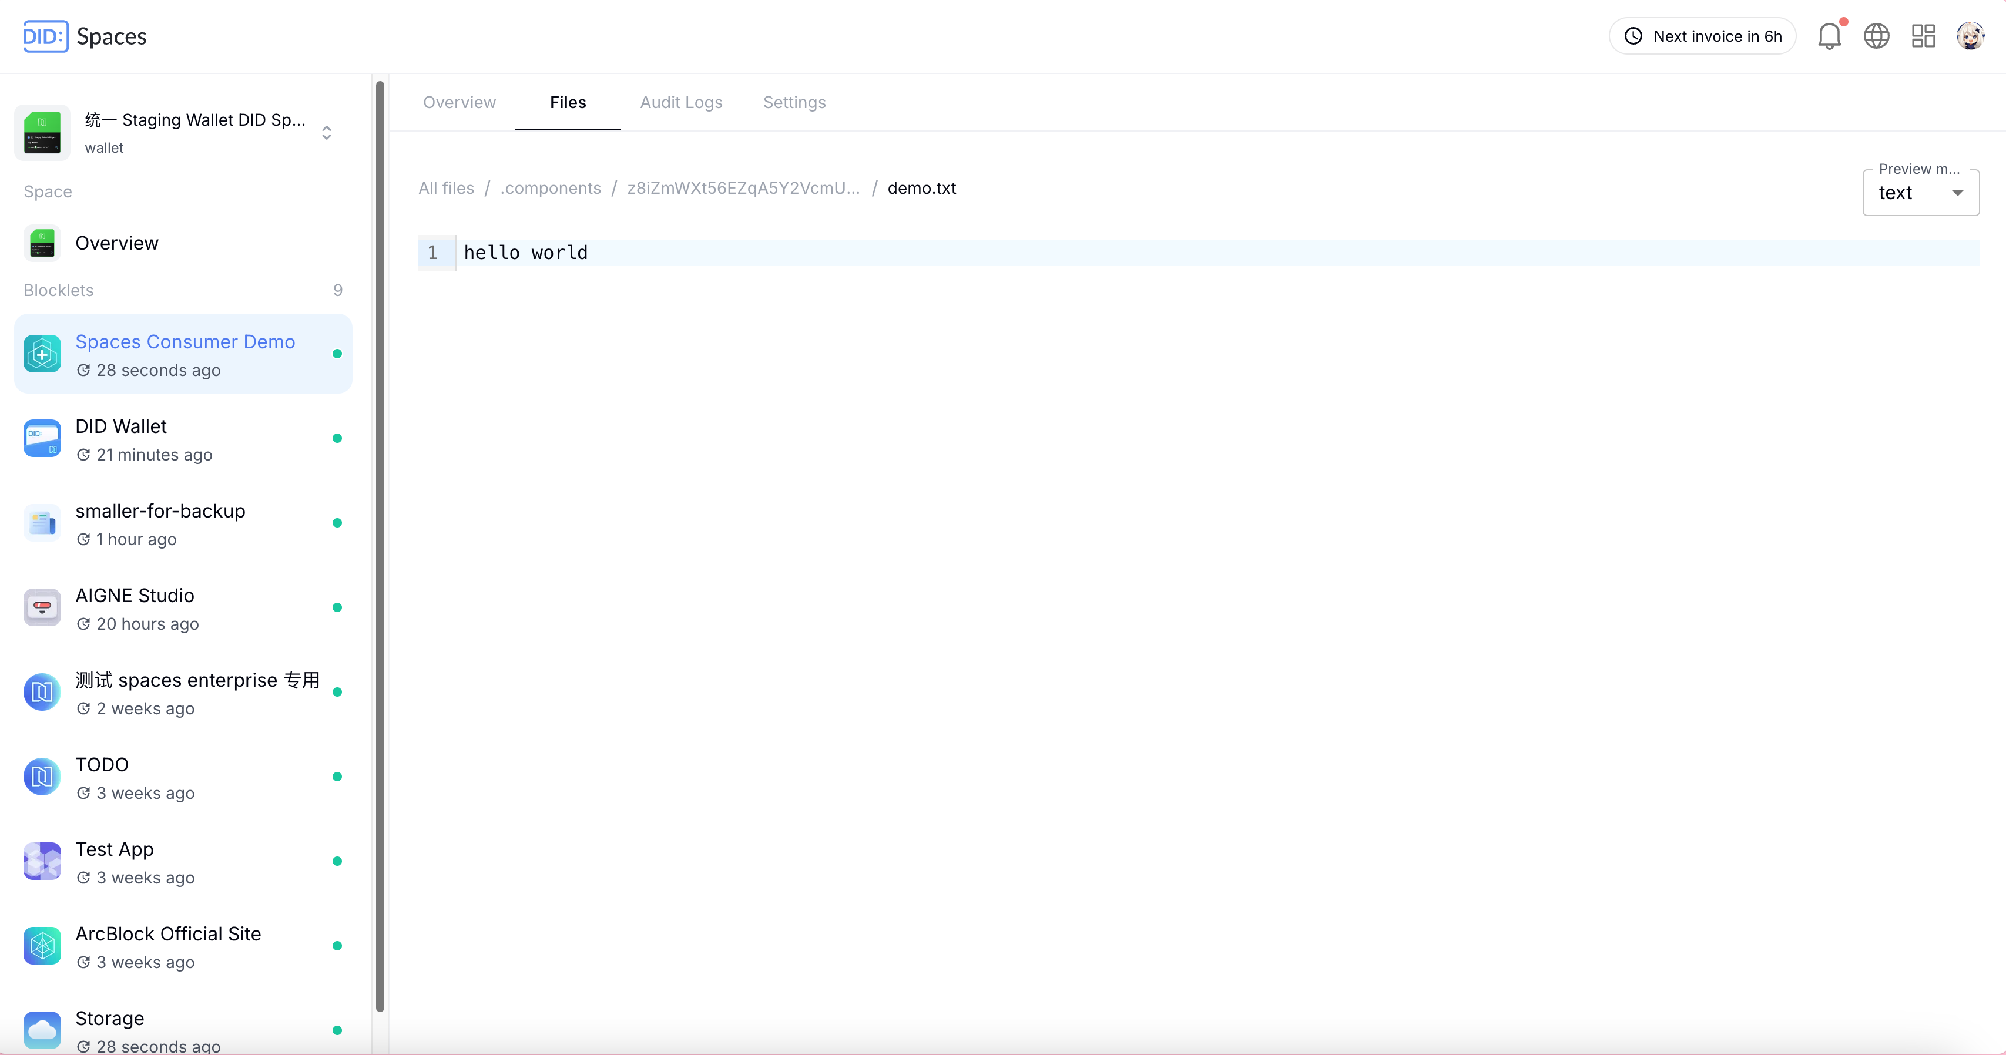Viewport: 2006px width, 1055px height.
Task: Open the ArcBlock Official Site blocklet
Action: pyautogui.click(x=167, y=935)
